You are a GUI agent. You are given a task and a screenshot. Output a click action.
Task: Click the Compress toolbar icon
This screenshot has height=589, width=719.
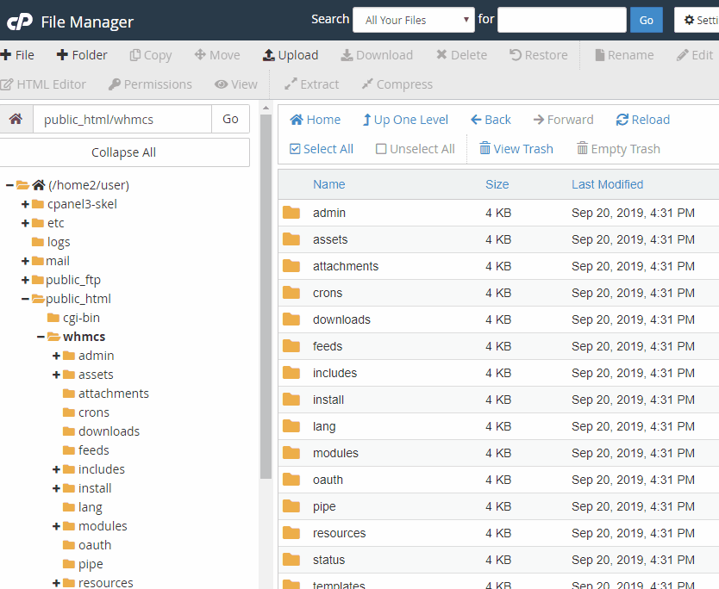click(367, 84)
